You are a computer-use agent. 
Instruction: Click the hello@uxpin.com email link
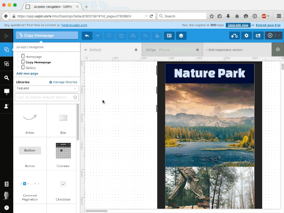coord(74,25)
